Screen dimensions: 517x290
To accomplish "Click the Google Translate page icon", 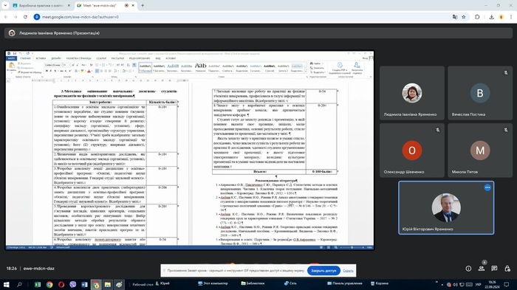I will click(455, 17).
